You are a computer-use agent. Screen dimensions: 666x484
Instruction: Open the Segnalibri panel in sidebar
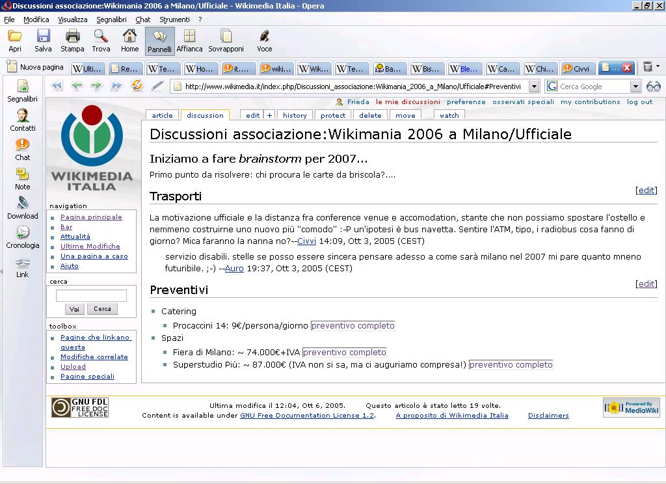click(x=22, y=87)
